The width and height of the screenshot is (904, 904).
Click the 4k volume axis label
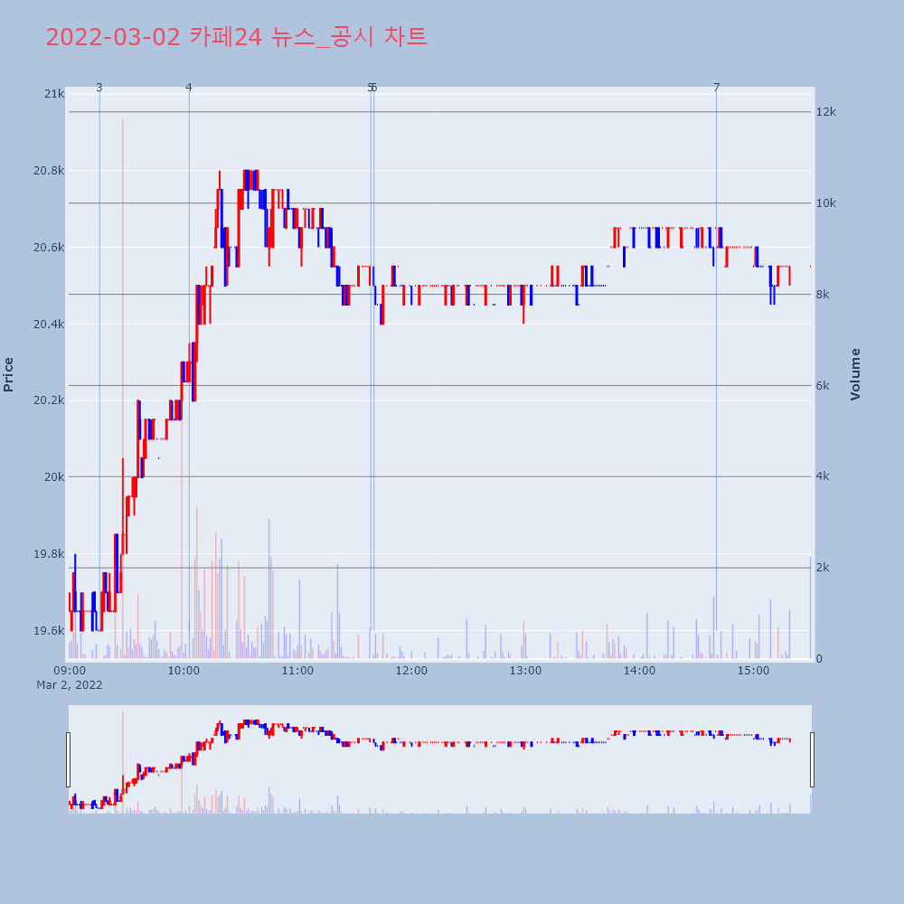coord(823,476)
